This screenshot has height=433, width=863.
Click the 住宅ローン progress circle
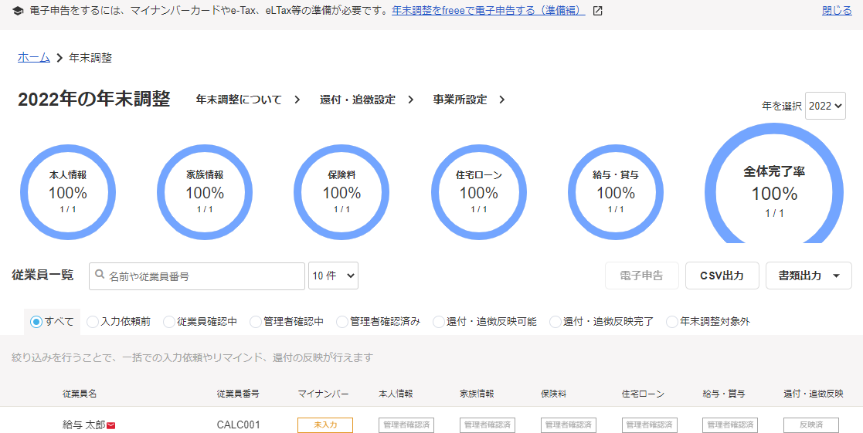[478, 192]
